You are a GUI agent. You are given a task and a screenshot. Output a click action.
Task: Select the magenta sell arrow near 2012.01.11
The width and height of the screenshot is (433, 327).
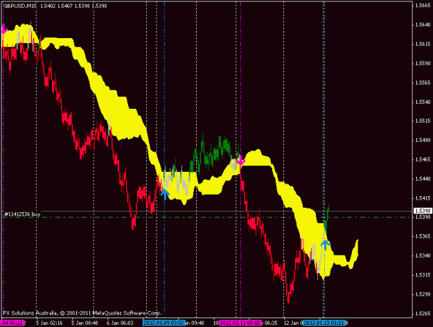[x=241, y=161]
